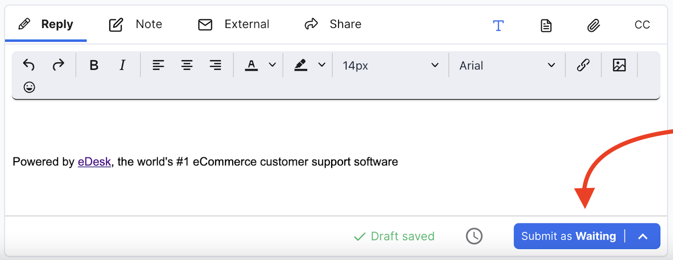Switch to the Note tab
The height and width of the screenshot is (260, 673).
(135, 24)
